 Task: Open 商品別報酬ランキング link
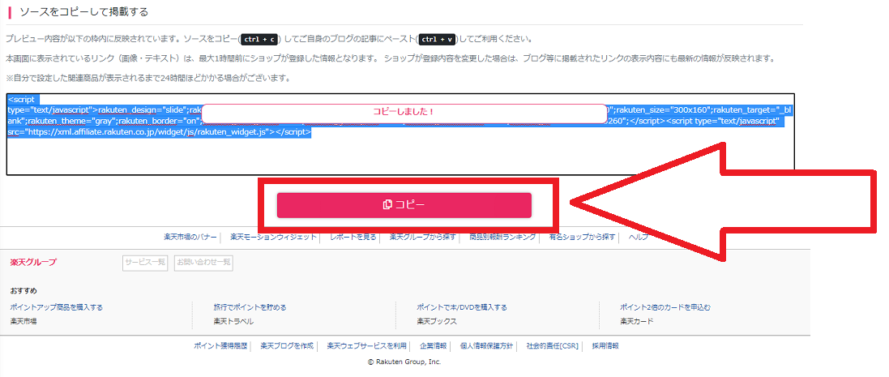pyautogui.click(x=502, y=237)
